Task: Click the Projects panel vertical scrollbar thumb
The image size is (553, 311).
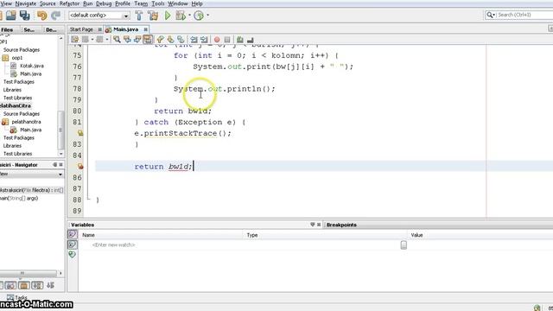Action: pos(61,130)
